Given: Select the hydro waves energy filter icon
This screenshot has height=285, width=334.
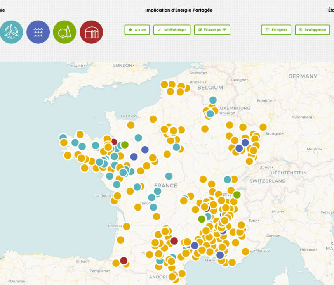Looking at the screenshot, I should (38, 32).
